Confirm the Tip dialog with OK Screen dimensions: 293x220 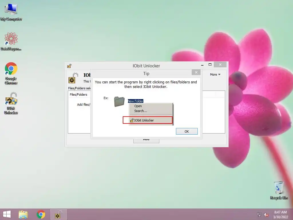click(x=187, y=131)
